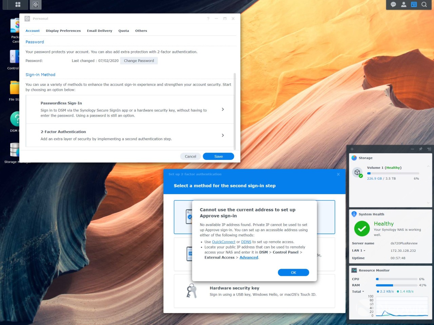Screen dimensions: 434x325
Task: Click the green Healthy checkmark icon
Action: [362, 229]
